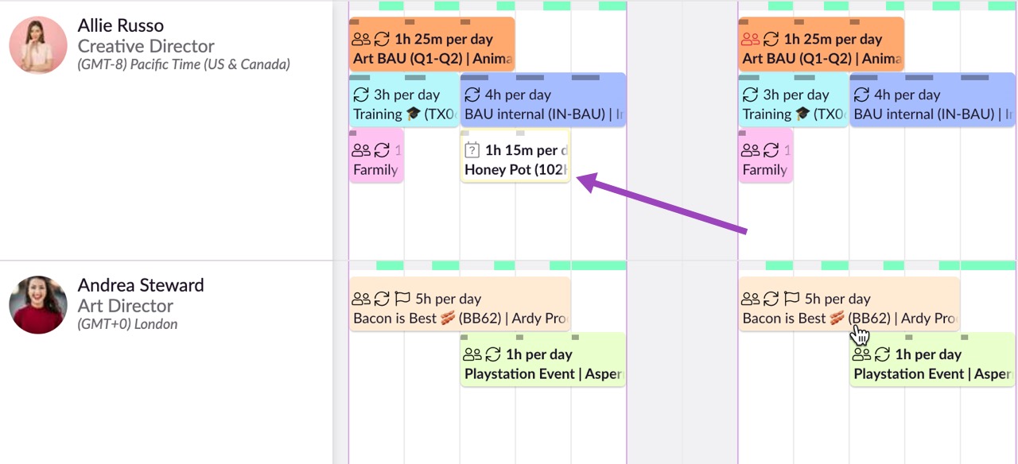Open Allie Russo's profile photo
The image size is (1018, 464).
coord(38,45)
